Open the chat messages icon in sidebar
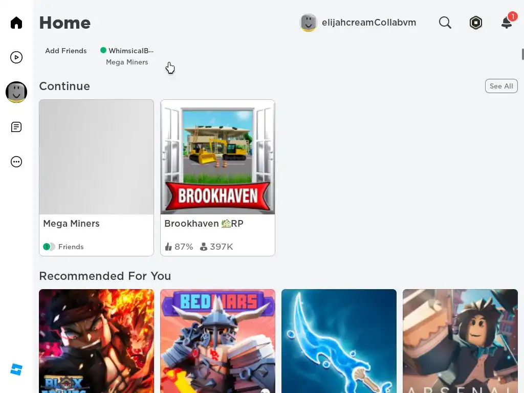Screen dimensions: 524x393 point(16,127)
